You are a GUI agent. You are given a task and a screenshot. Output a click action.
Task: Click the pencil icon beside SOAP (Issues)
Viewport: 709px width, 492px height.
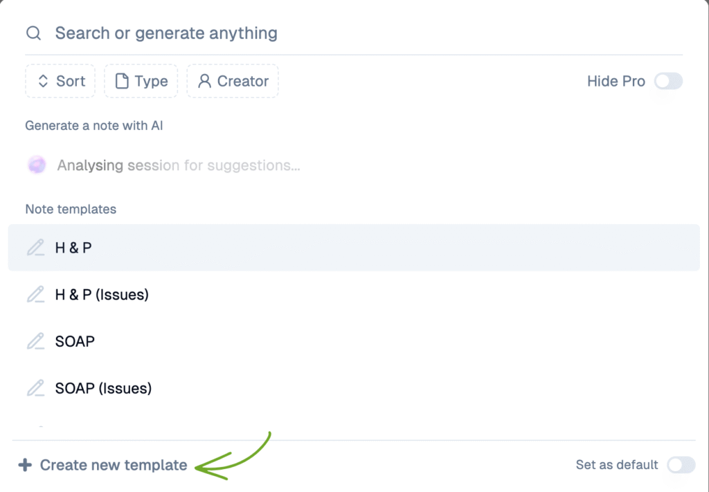[35, 389]
